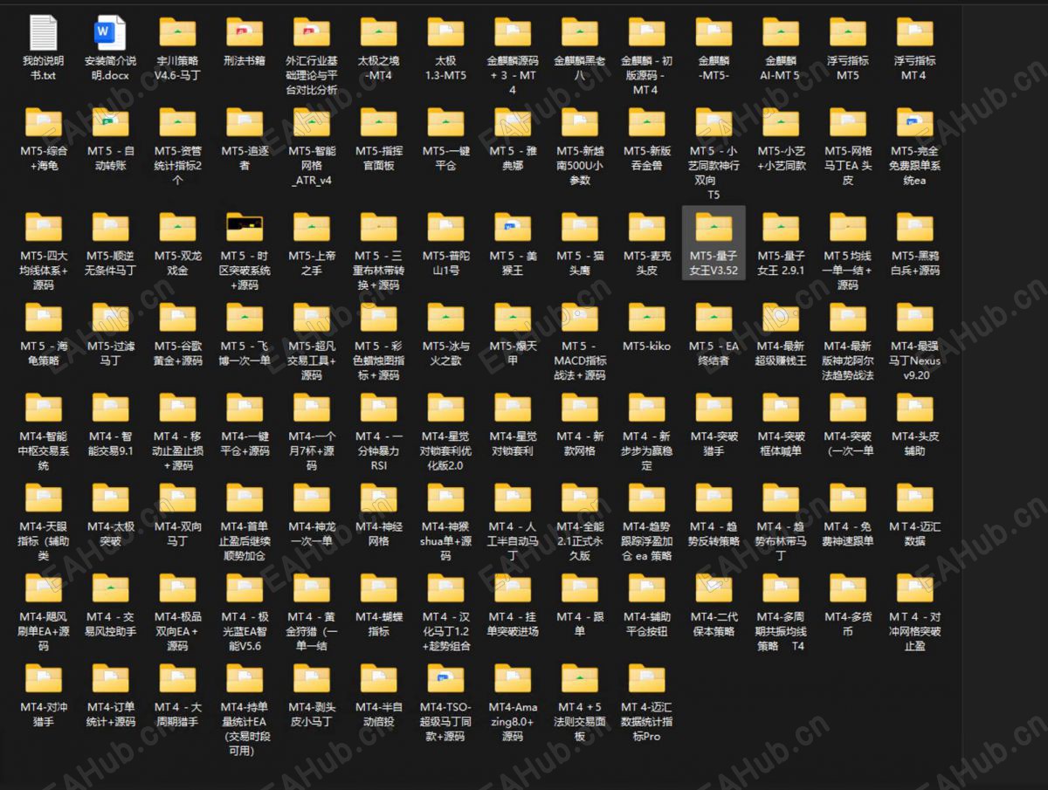Select the 金麒麟源码+3-MT4 label
The height and width of the screenshot is (790, 1048).
(513, 75)
